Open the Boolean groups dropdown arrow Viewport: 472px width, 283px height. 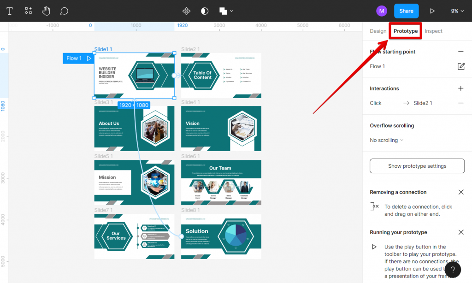pos(231,11)
